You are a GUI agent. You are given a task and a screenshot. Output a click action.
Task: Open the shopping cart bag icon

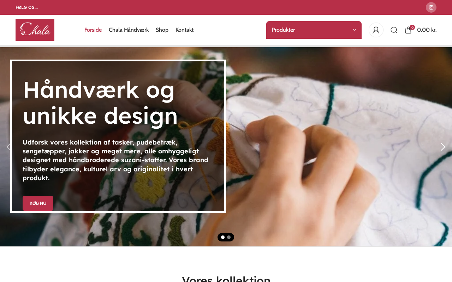click(408, 30)
